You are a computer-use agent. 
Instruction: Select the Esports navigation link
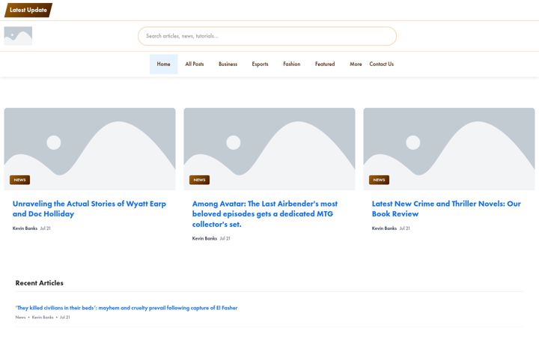click(260, 64)
